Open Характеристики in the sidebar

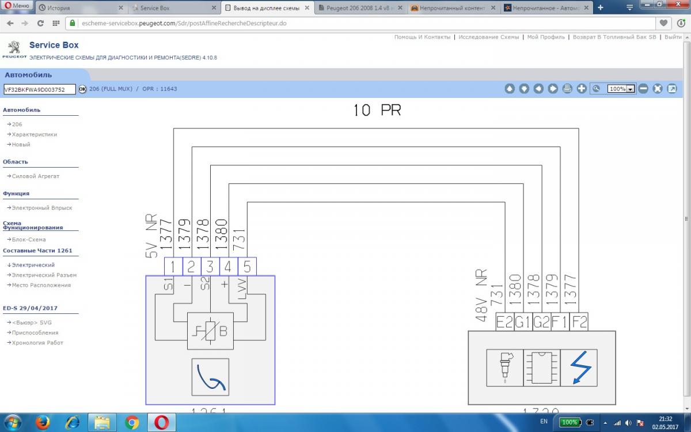pyautogui.click(x=35, y=134)
